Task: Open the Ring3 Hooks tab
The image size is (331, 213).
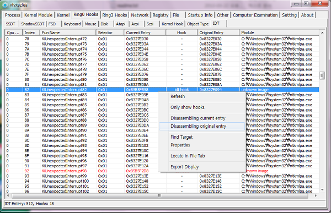Action: click(x=115, y=15)
